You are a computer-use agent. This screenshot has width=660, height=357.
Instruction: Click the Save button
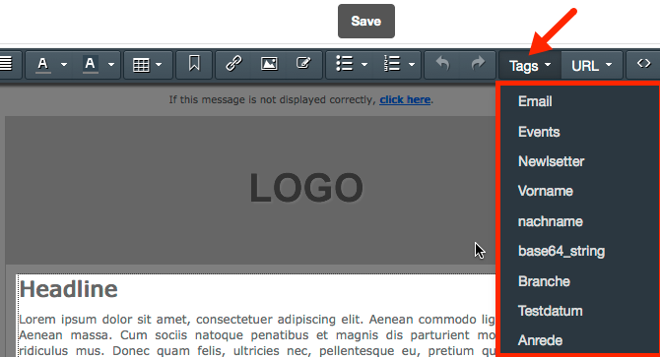coord(366,21)
